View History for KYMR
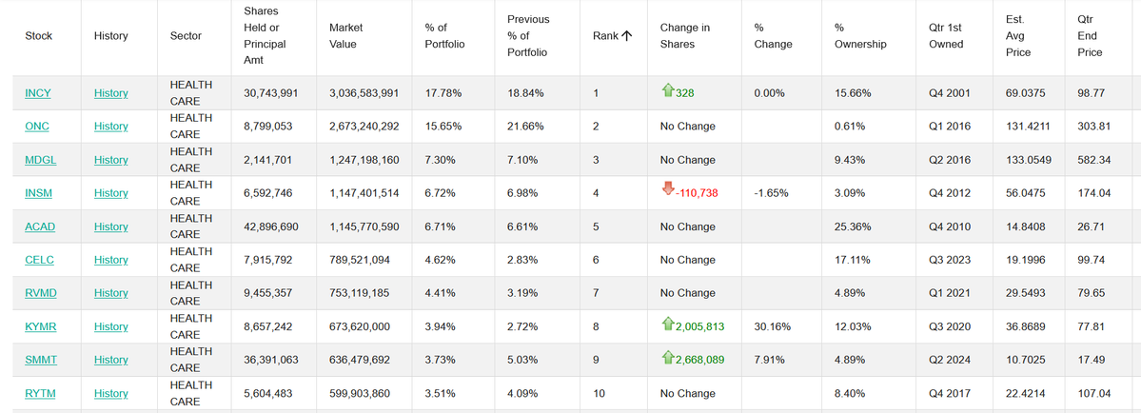Image resolution: width=1141 pixels, height=413 pixels. pyautogui.click(x=110, y=327)
